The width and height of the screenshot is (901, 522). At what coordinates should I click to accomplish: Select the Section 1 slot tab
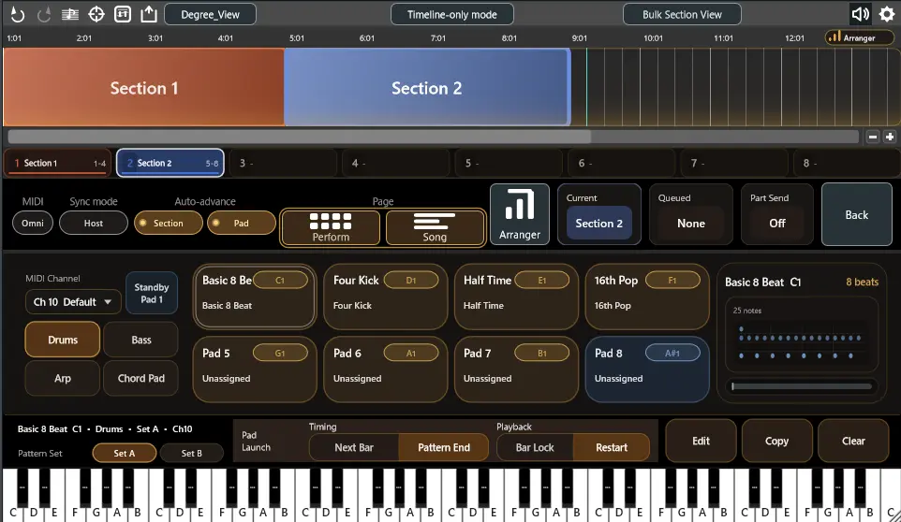click(x=58, y=163)
